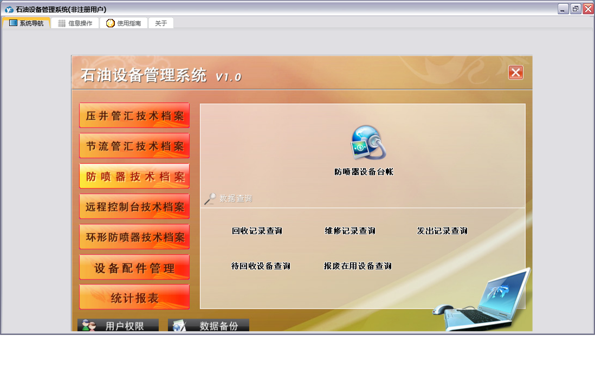Restore down the main application window
Image resolution: width=595 pixels, height=388 pixels.
pos(575,9)
